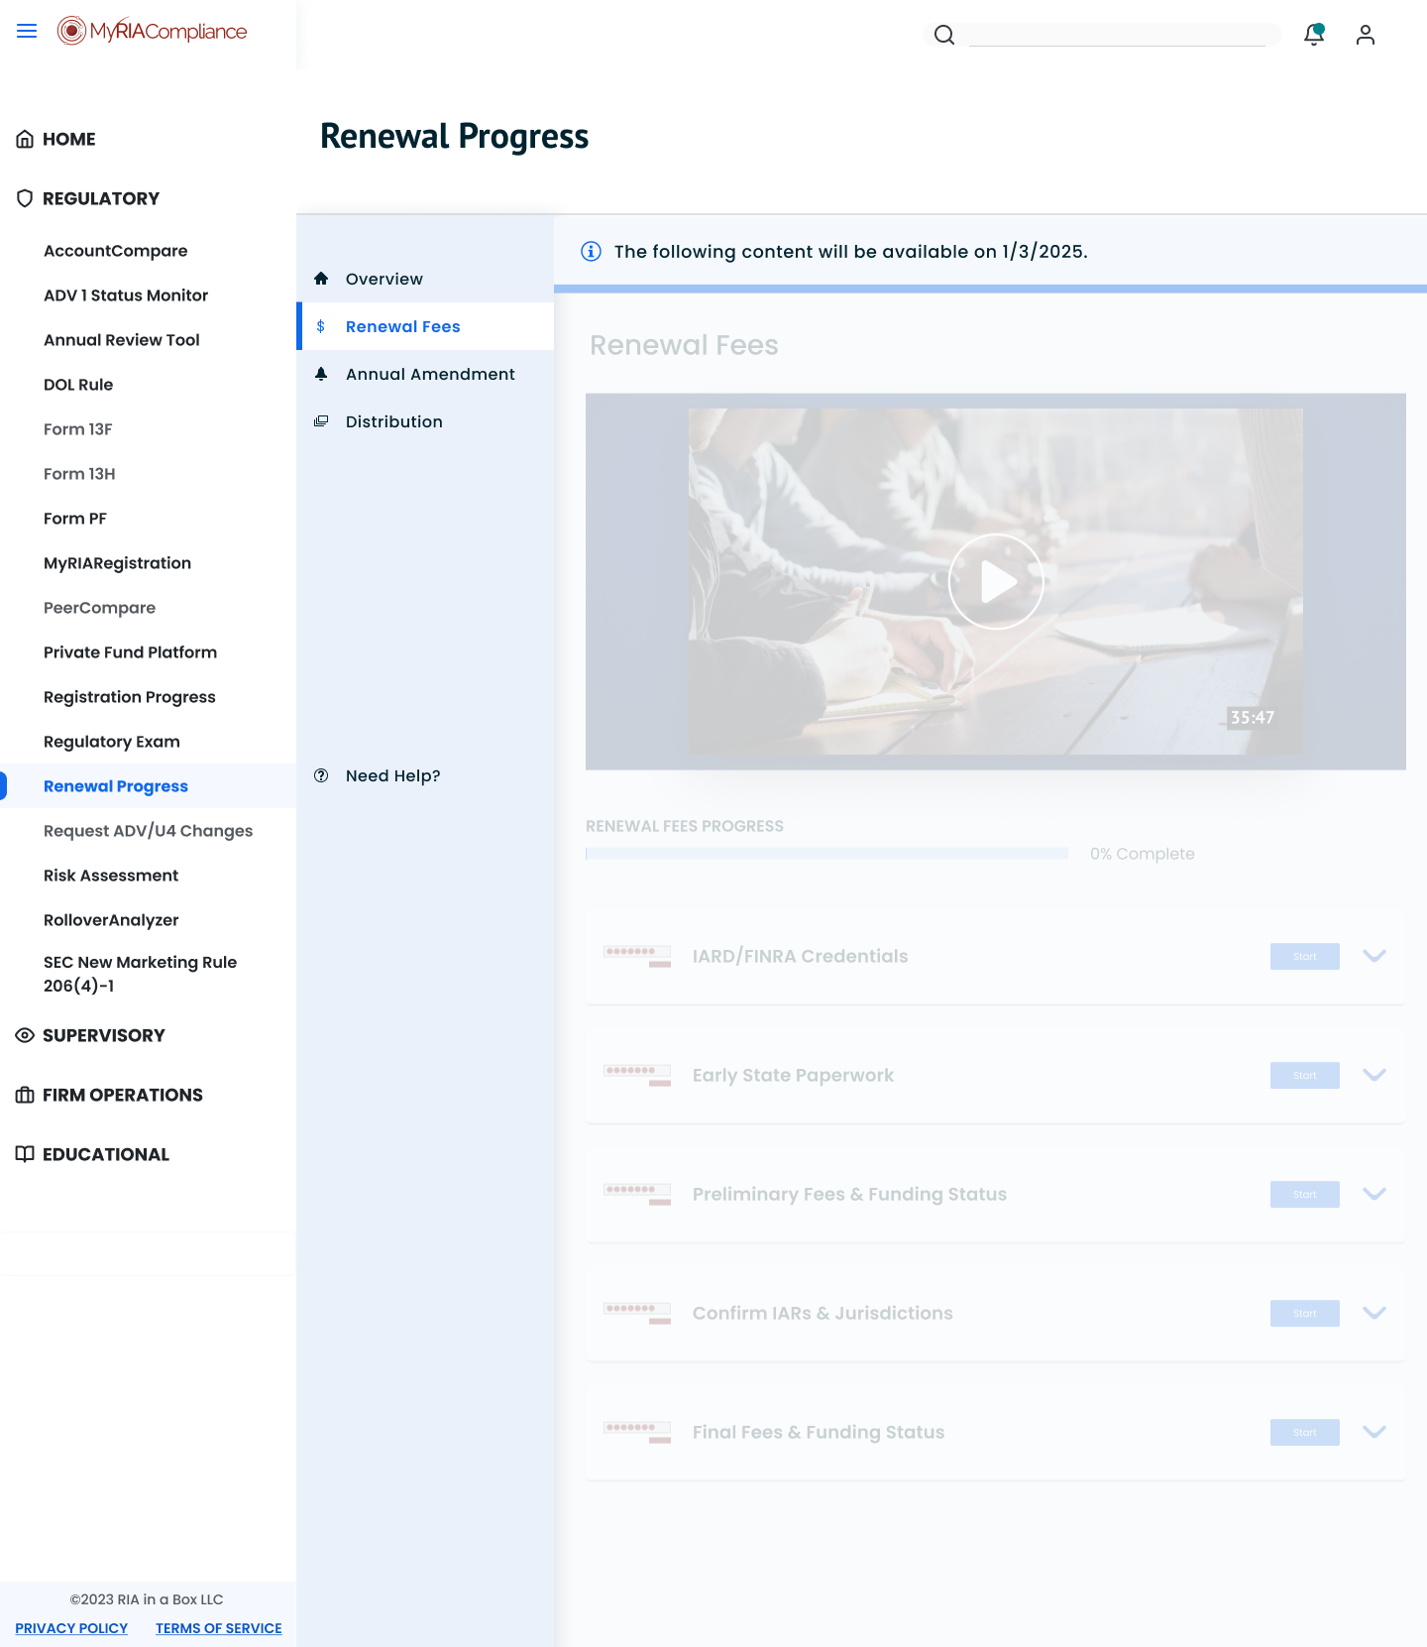
Task: Open notifications bell icon
Action: tap(1314, 35)
